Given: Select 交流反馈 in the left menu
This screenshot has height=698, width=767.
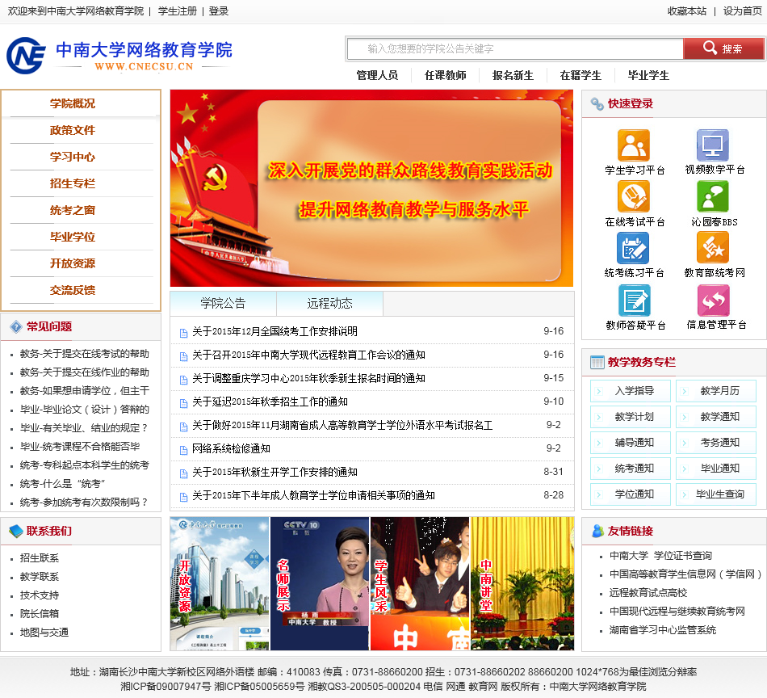Looking at the screenshot, I should click(73, 290).
